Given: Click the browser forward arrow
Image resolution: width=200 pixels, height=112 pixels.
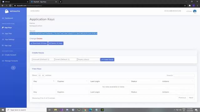Looking at the screenshot, I should 7,6.
